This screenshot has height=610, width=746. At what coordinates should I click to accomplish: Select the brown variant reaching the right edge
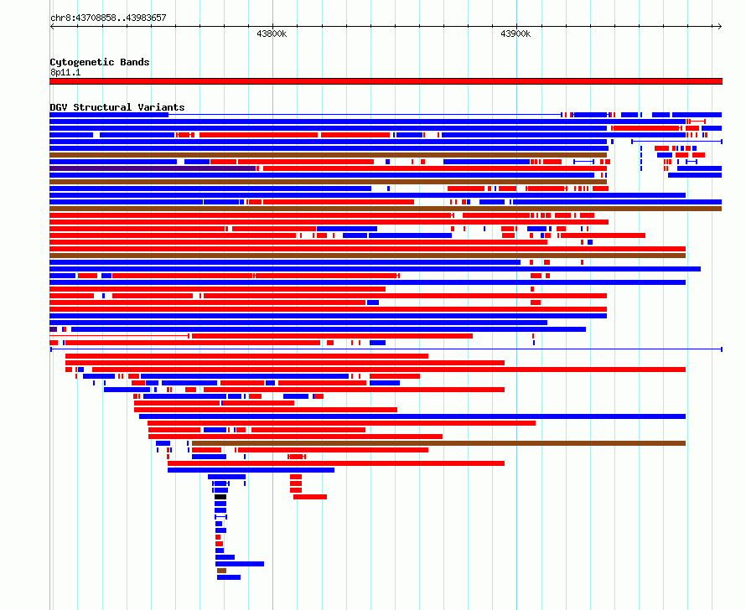386,209
